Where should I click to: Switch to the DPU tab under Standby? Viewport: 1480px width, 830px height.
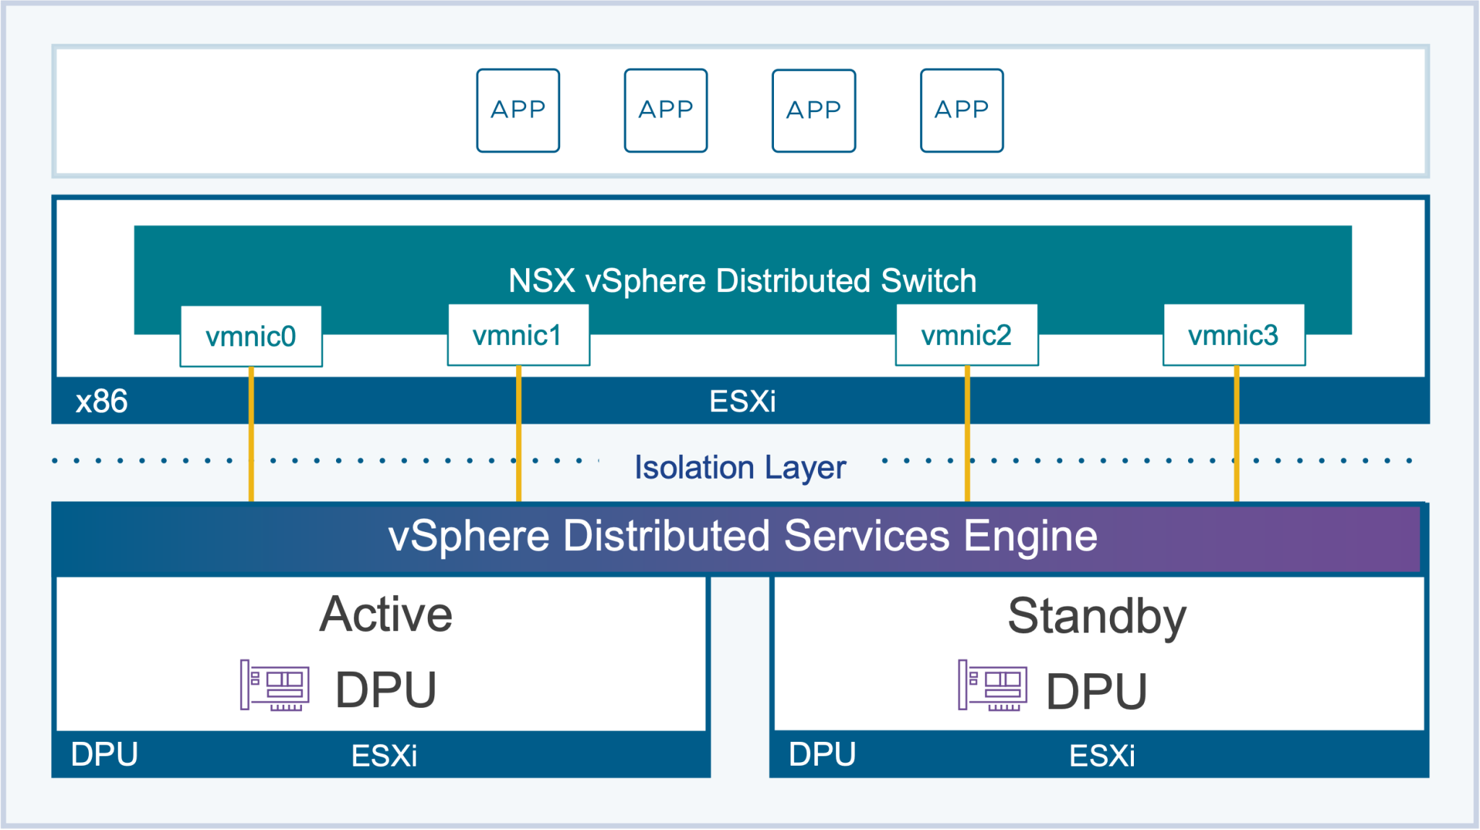pyautogui.click(x=822, y=754)
